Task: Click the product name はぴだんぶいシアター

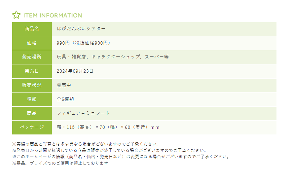Action: pos(81,29)
